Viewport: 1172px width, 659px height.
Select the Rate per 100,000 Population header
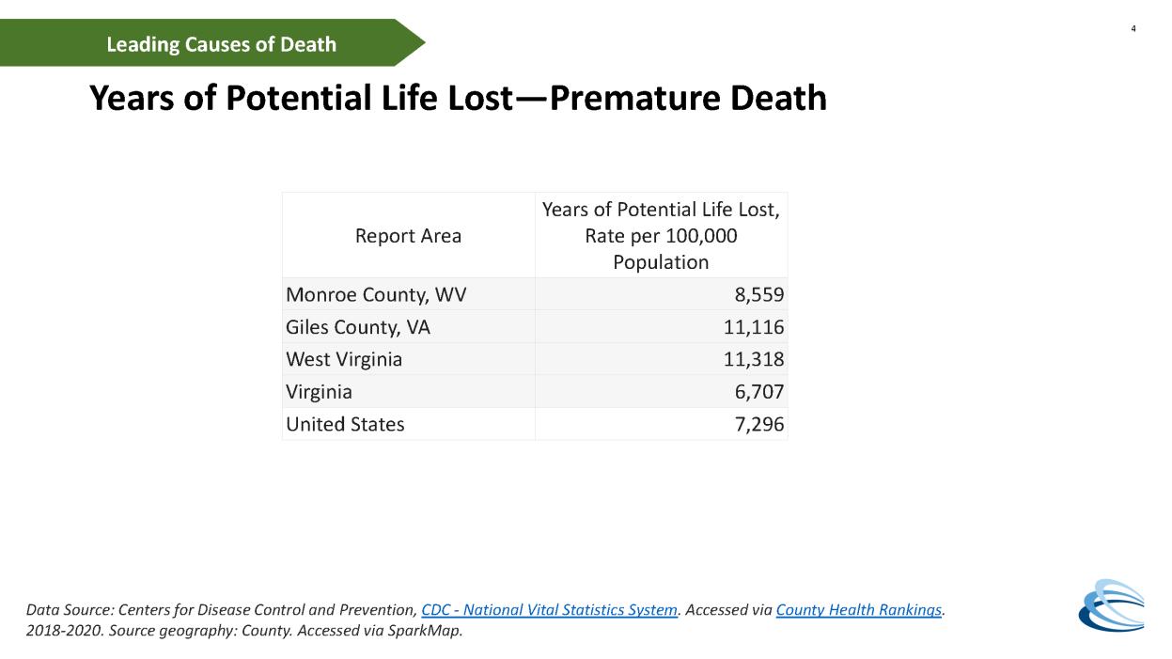click(x=661, y=236)
